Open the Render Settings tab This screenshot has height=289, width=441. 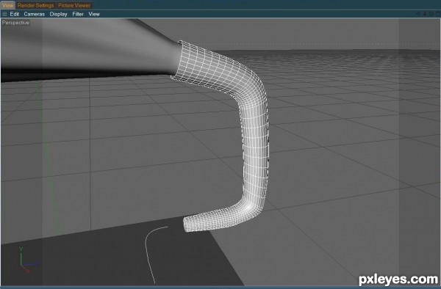pyautogui.click(x=35, y=5)
